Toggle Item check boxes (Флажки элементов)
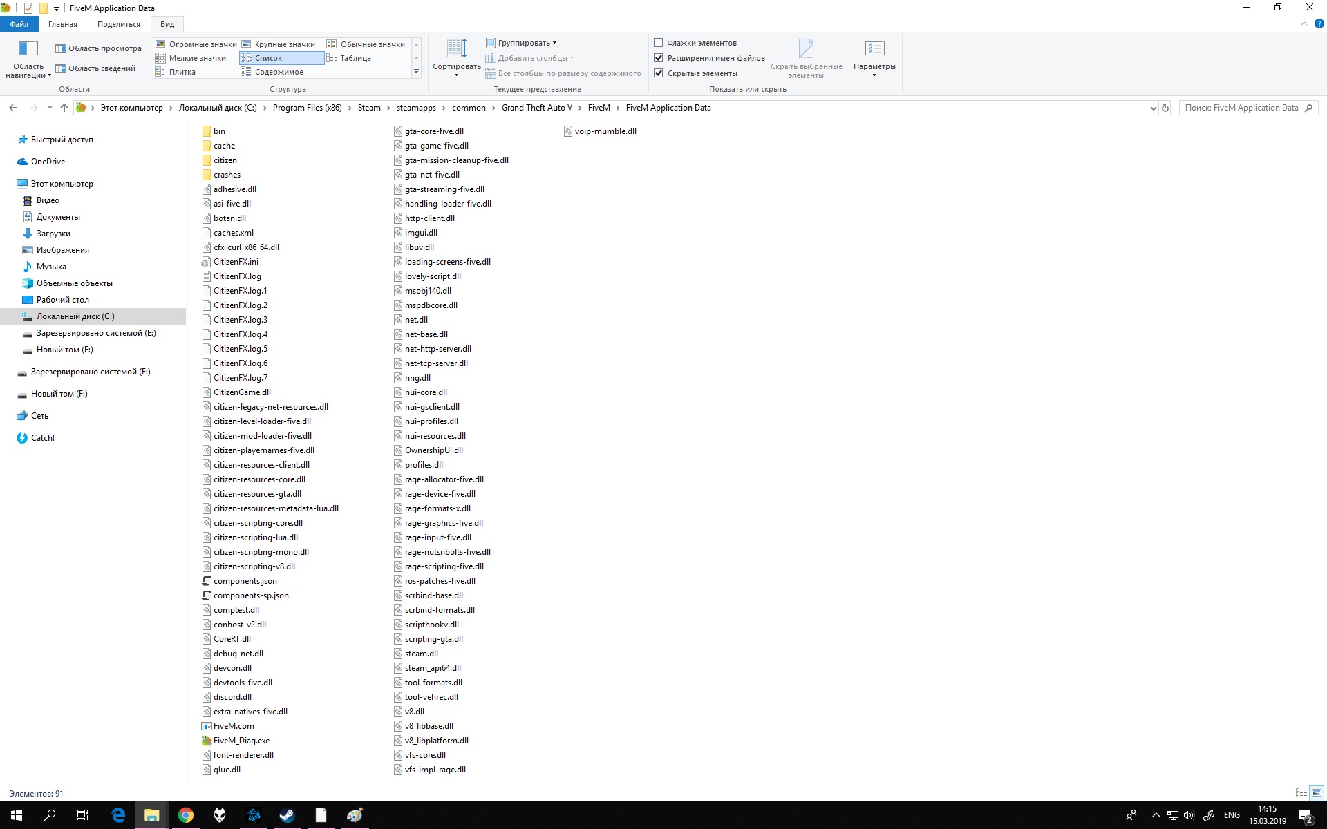1327x829 pixels. 659,43
